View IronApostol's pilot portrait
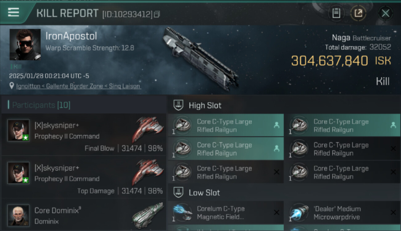Viewport: 401px width, 231px height. pos(25,45)
